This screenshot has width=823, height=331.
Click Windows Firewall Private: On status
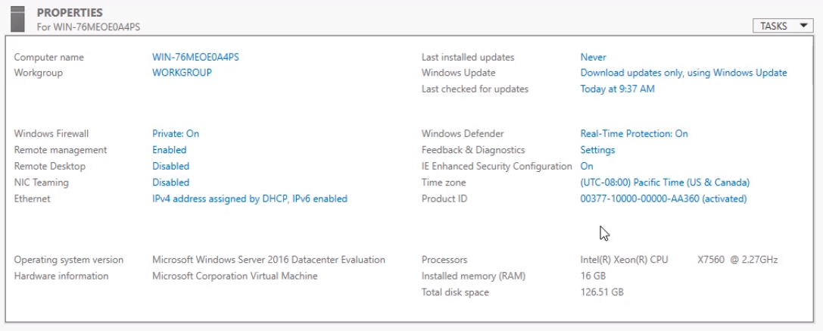176,133
